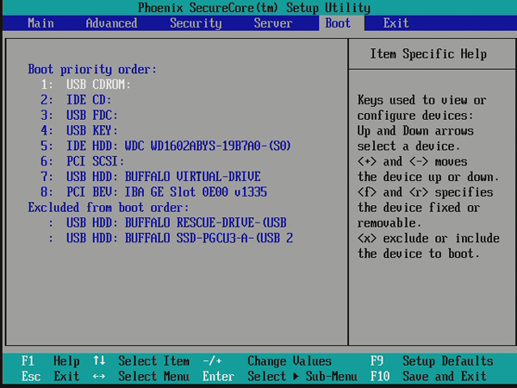Click help text 'exclude or include'
The width and height of the screenshot is (517, 388).
click(441, 238)
